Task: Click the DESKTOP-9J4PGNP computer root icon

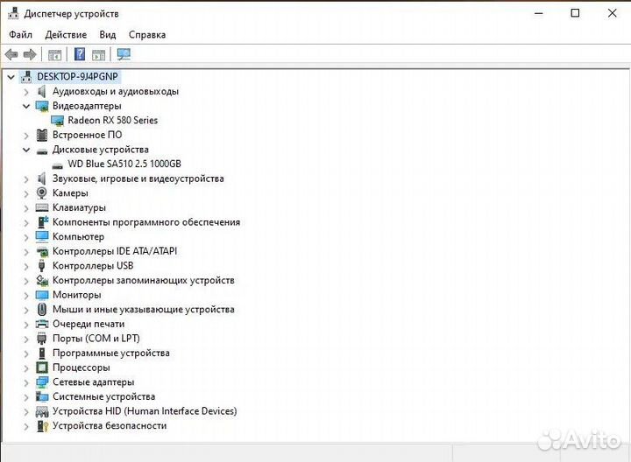Action: coord(26,76)
